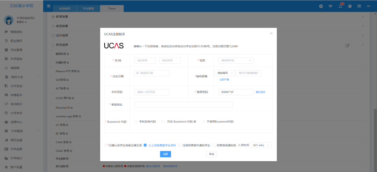Click the help icon beside 雅思账号
This screenshot has width=377, height=172.
point(68,54)
